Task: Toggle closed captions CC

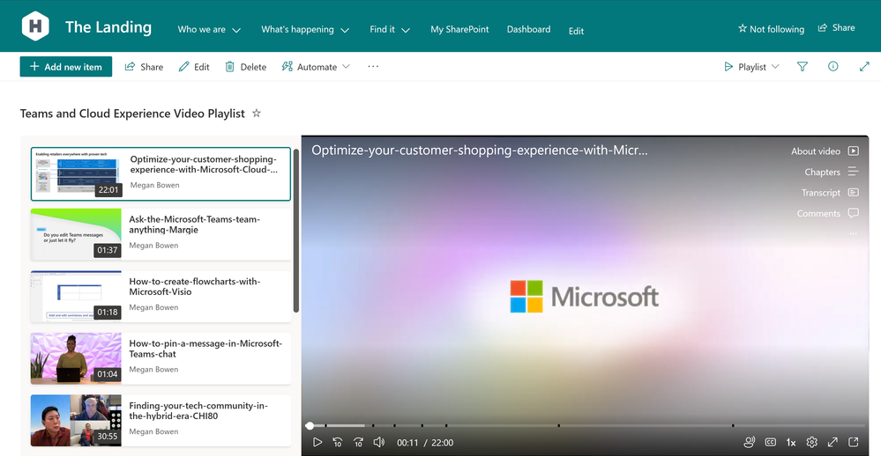Action: (x=770, y=443)
